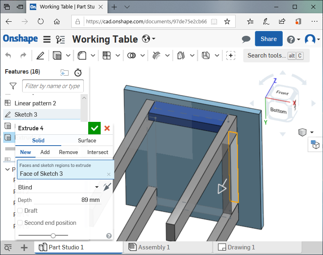
Task: Expand the Boolean tool dropdown arrow
Action: click(x=143, y=56)
